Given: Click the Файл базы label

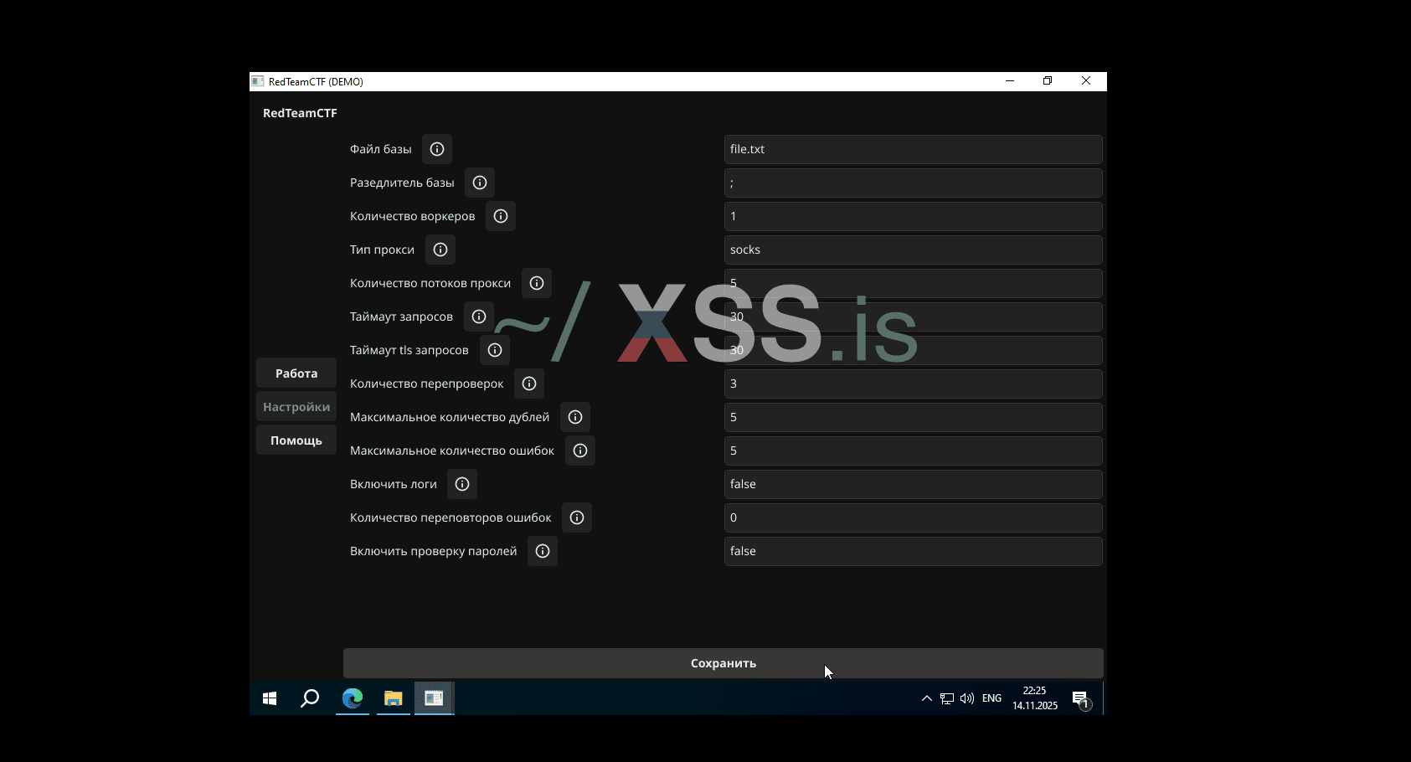Looking at the screenshot, I should point(381,149).
